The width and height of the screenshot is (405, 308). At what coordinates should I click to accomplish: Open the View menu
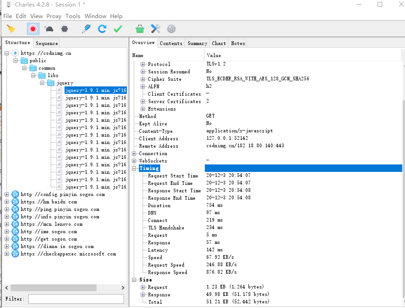point(36,16)
